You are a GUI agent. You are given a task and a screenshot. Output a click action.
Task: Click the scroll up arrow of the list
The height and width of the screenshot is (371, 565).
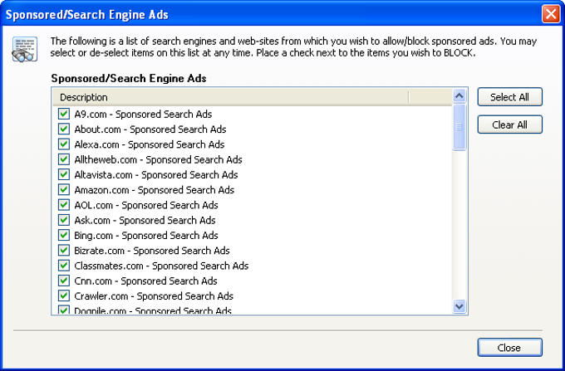coord(459,95)
